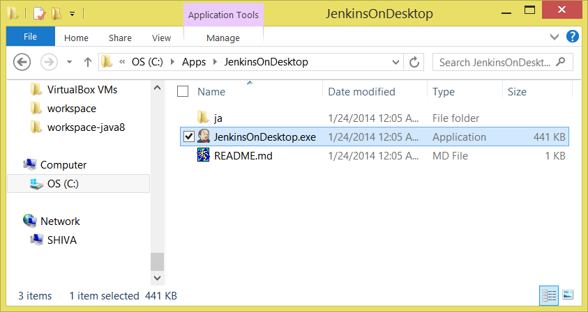Refresh the JenkinsOnDesktop folder

[414, 62]
